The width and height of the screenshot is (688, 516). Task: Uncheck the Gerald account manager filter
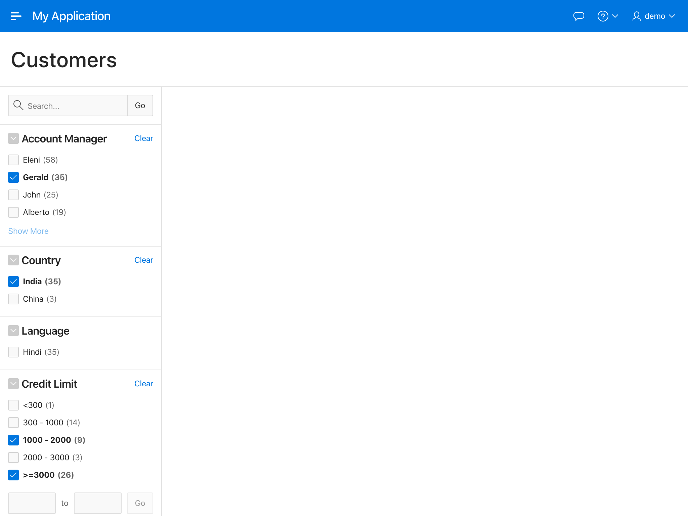point(13,177)
